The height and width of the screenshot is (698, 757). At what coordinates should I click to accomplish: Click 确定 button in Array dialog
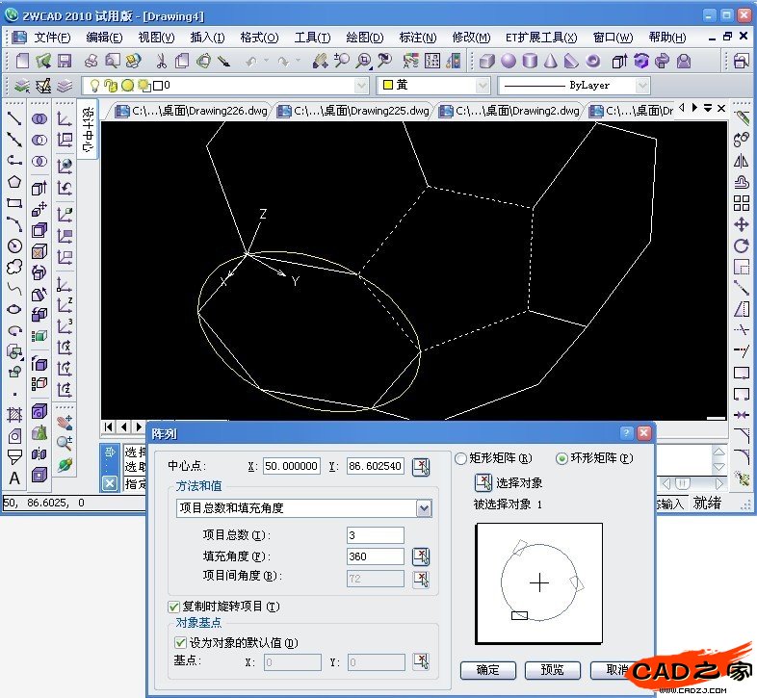point(488,670)
